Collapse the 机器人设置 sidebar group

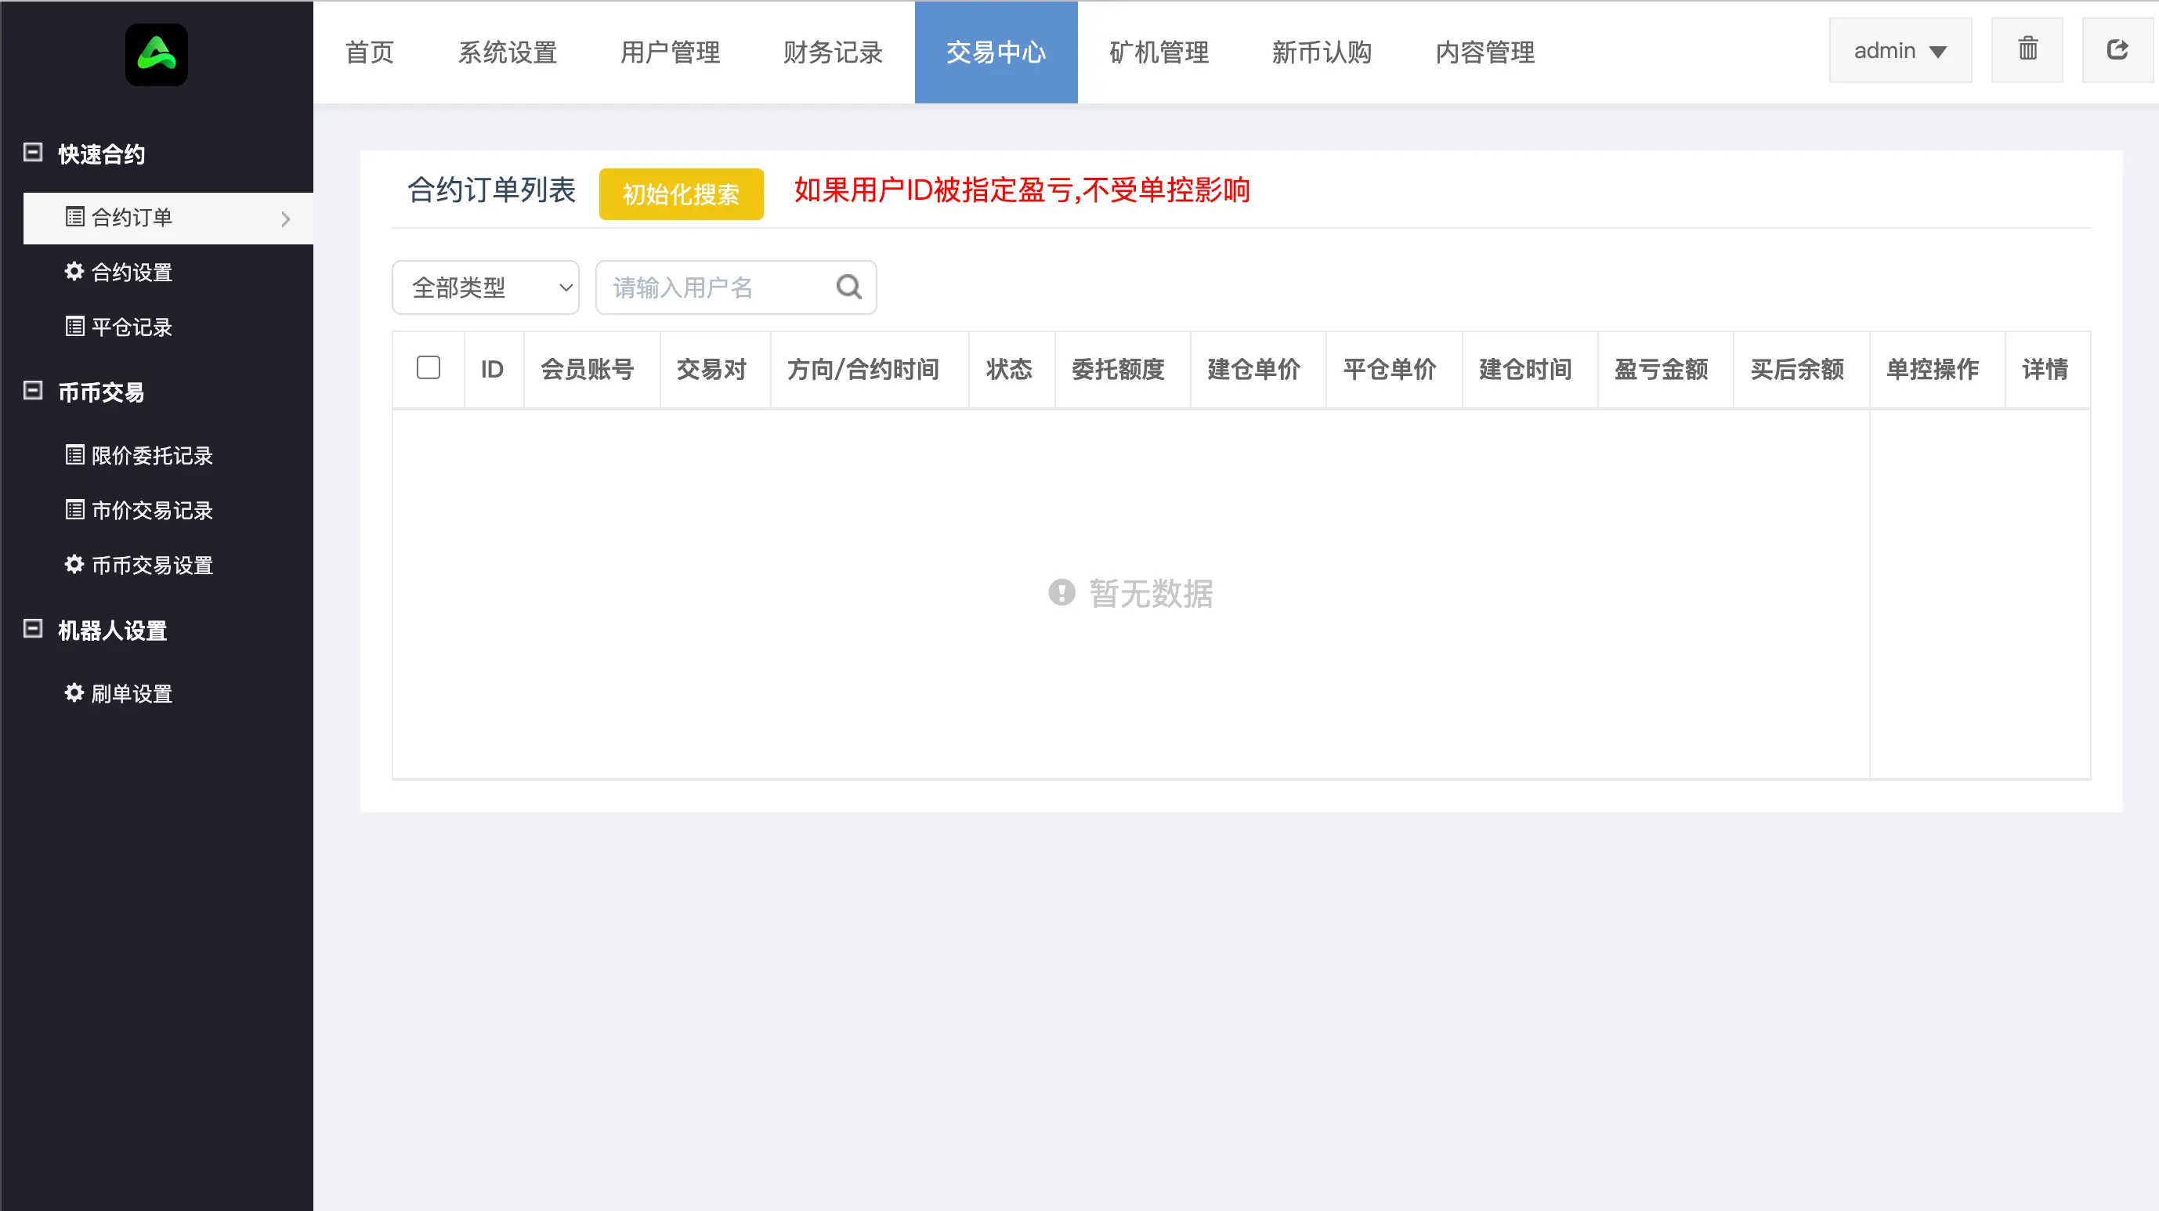[33, 628]
